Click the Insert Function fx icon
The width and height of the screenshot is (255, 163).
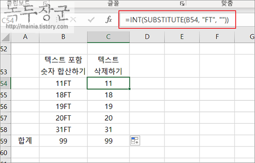(x=109, y=20)
